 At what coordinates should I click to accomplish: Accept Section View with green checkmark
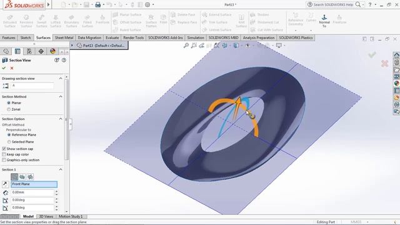[x=4, y=68]
